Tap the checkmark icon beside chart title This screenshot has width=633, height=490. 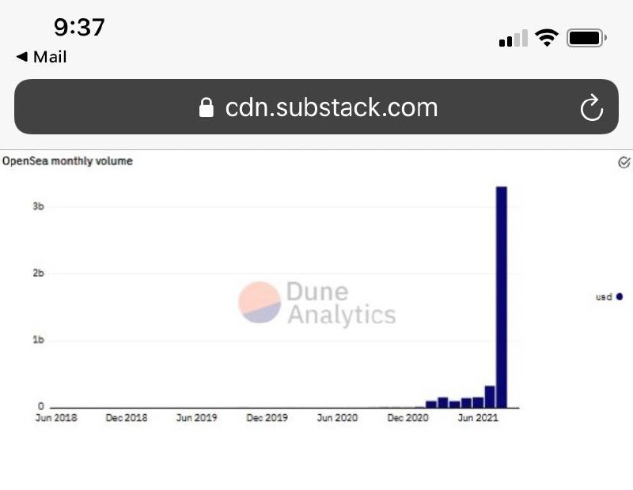click(x=624, y=162)
